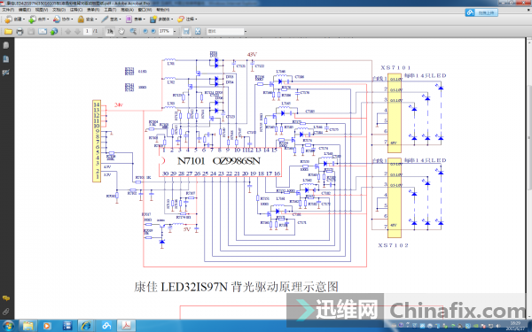
Task: Open the 注释 (Comments) menu in menu bar
Action: 76,10
